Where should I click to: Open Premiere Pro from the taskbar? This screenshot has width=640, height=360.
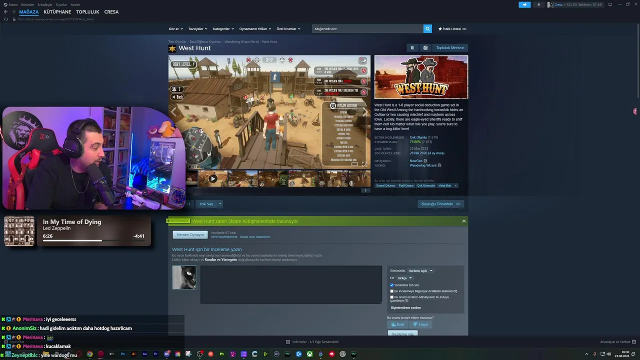[x=155, y=354]
